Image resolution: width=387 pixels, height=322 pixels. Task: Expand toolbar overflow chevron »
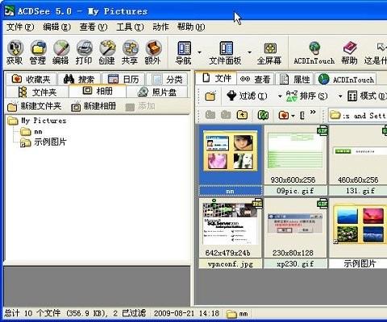(x=313, y=112)
